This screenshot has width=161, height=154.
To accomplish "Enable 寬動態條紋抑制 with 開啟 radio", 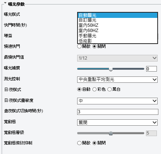I will click(x=79, y=143).
